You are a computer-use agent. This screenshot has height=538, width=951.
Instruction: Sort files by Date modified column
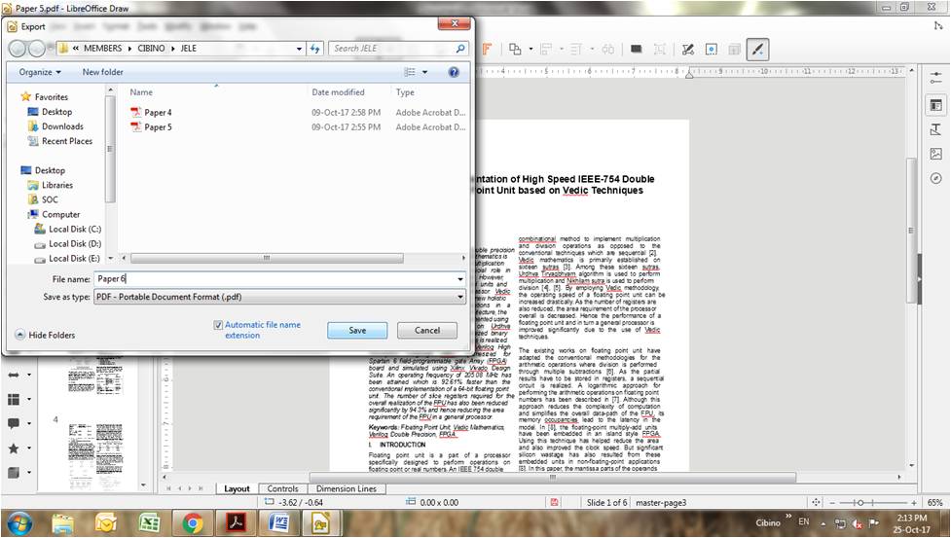(x=338, y=92)
